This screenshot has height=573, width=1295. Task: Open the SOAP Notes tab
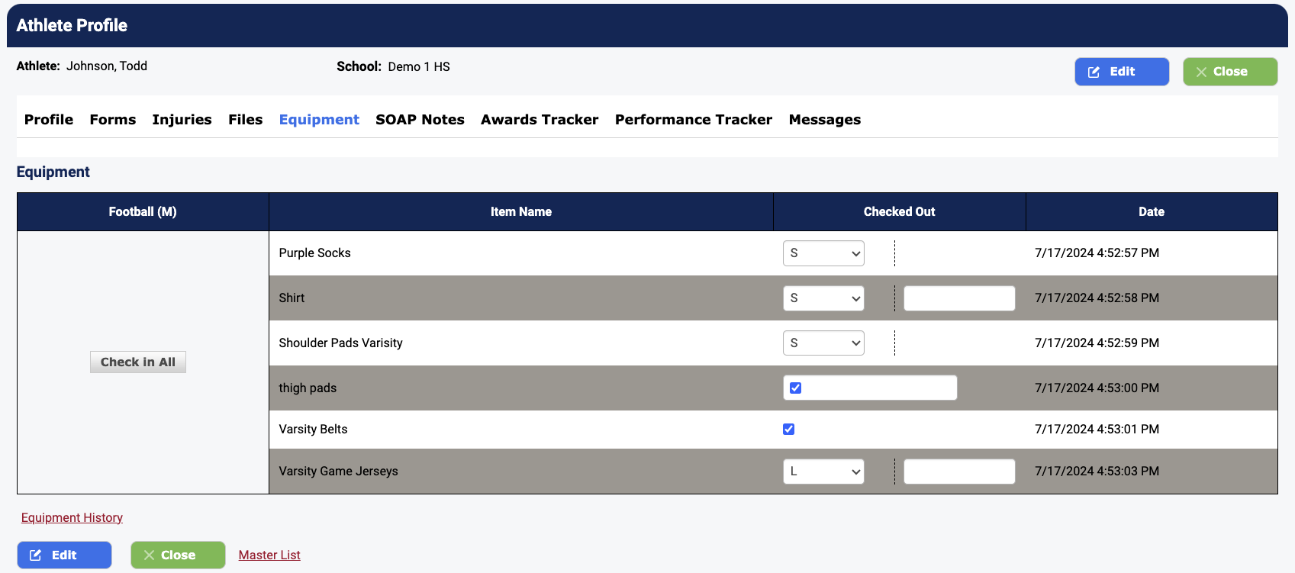tap(420, 120)
